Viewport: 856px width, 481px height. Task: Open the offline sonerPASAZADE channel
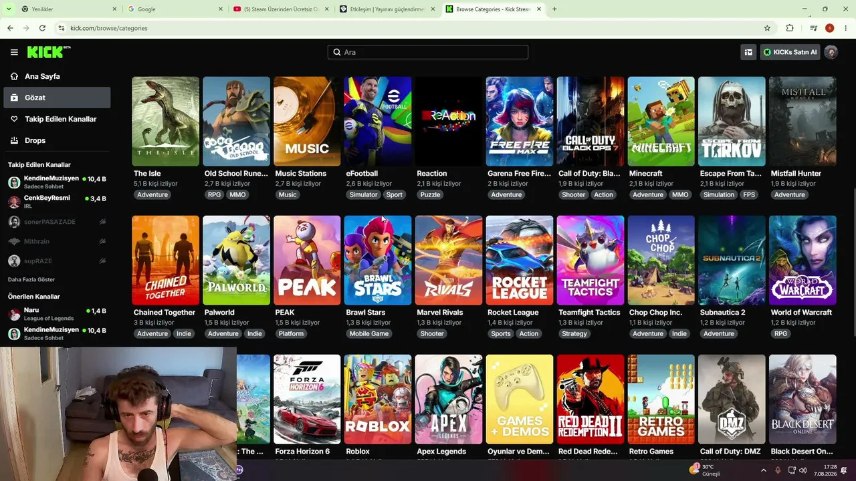[x=57, y=222]
